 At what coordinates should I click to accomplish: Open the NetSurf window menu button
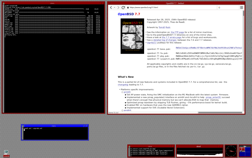(109, 3)
